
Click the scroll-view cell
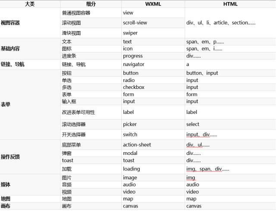click(153, 23)
